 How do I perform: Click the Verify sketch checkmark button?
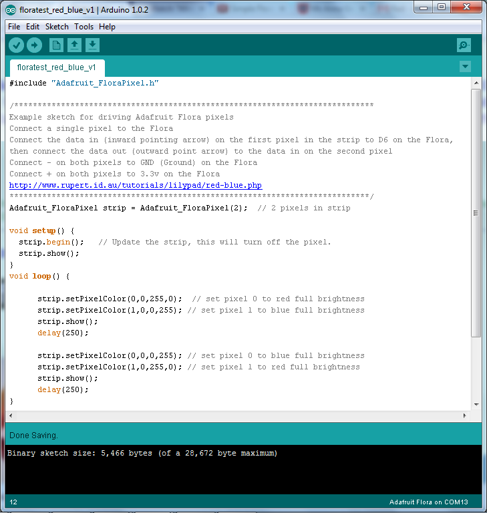pyautogui.click(x=16, y=45)
